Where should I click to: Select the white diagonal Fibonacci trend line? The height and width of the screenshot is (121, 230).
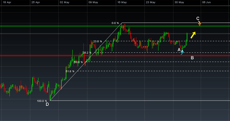86,62
